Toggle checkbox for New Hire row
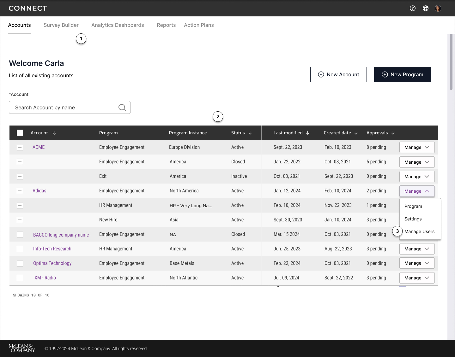 [20, 220]
